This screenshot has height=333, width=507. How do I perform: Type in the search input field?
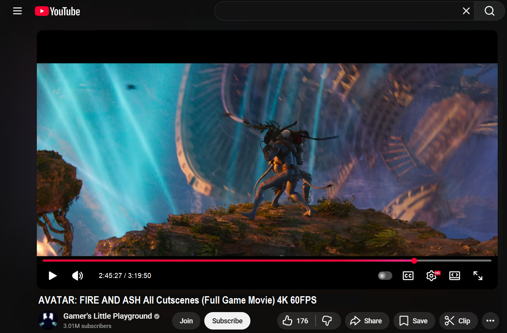coord(337,11)
